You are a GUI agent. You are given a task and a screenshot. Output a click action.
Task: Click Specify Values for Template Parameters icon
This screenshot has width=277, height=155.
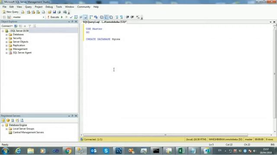coord(138,17)
